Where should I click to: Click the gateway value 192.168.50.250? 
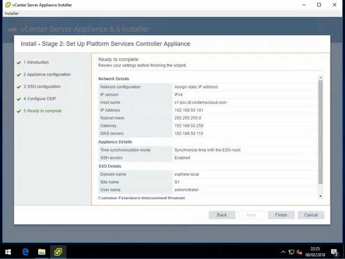coord(189,125)
